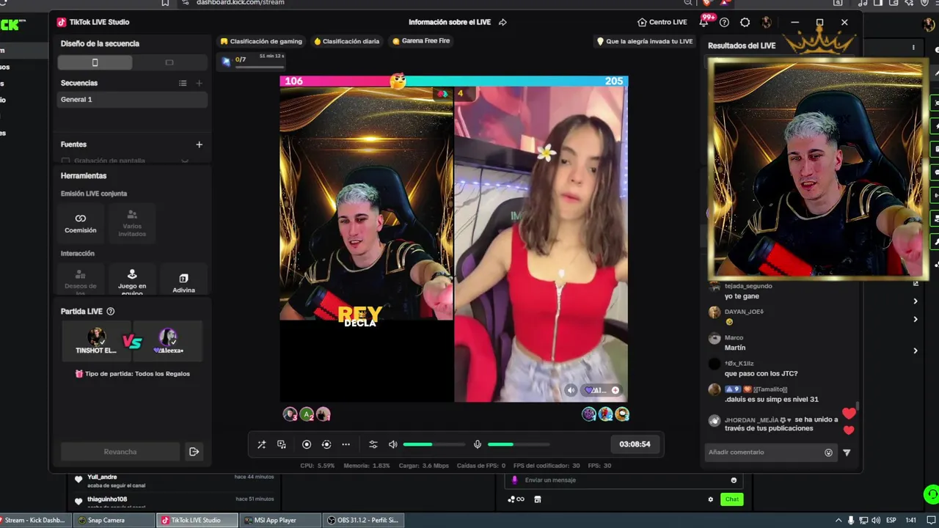
Task: Open the Varios invitados tool
Action: click(132, 223)
